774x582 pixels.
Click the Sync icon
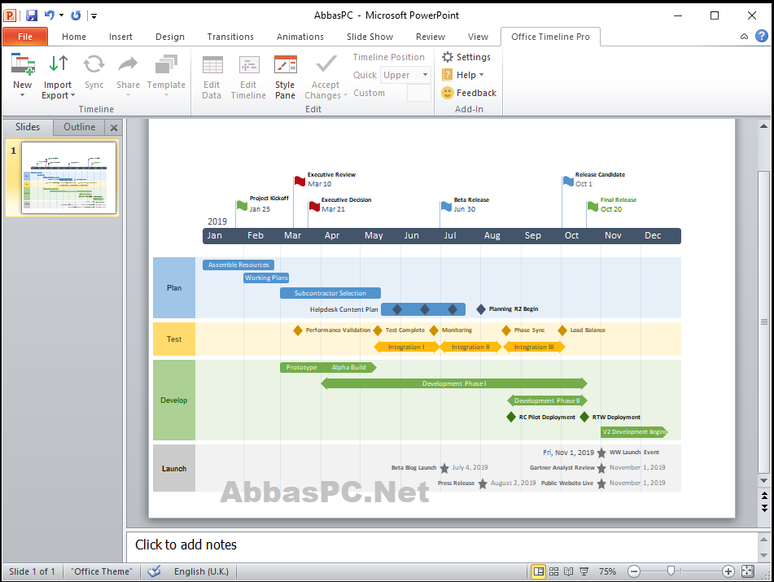[x=94, y=64]
